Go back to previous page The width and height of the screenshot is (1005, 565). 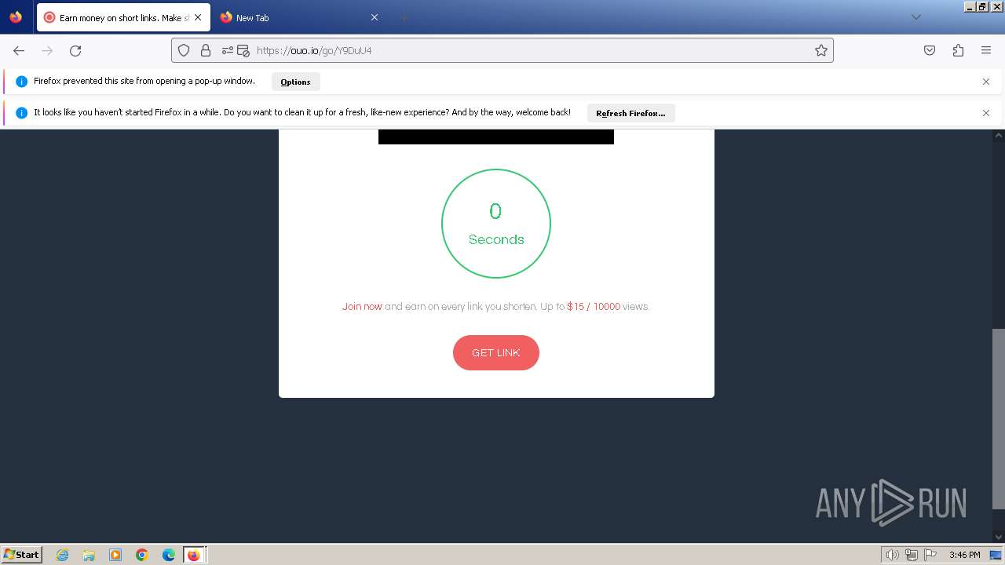19,50
